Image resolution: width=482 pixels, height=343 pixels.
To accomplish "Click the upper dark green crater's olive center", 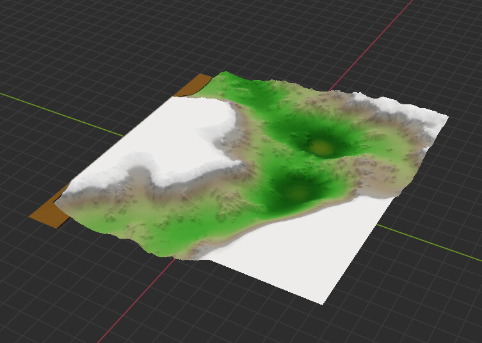I will 322,148.
